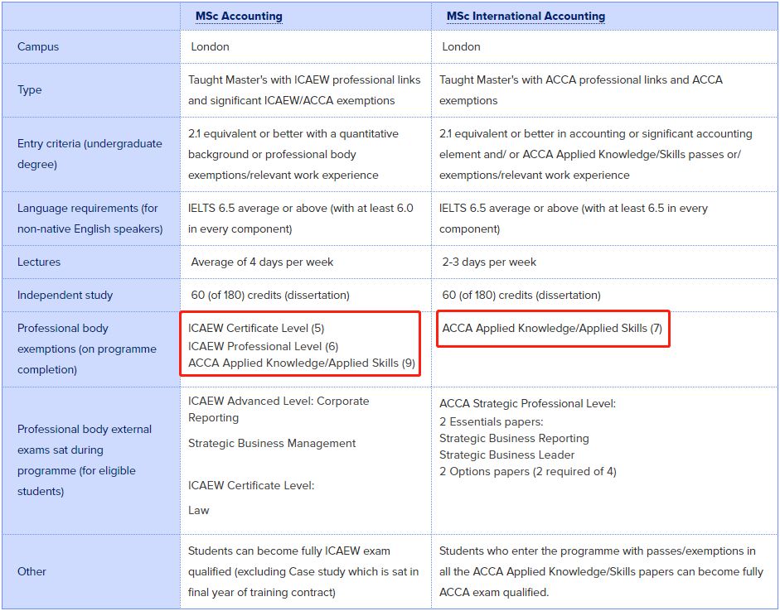Open the MSc International Accounting link
This screenshot has width=780, height=611.
tap(526, 17)
